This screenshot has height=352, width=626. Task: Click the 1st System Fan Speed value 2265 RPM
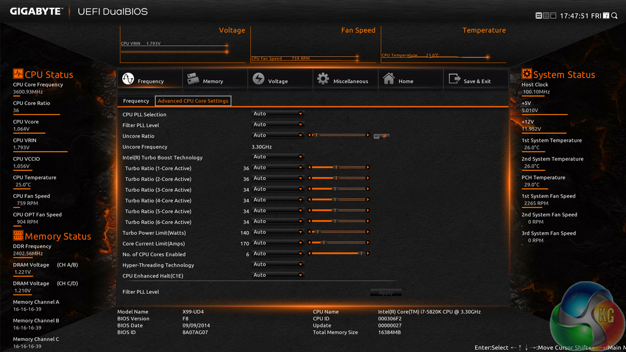[x=536, y=203]
